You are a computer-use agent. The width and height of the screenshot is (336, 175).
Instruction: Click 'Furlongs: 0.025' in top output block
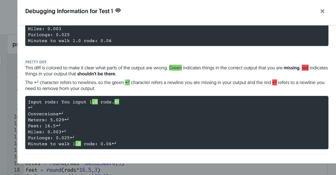(x=49, y=35)
